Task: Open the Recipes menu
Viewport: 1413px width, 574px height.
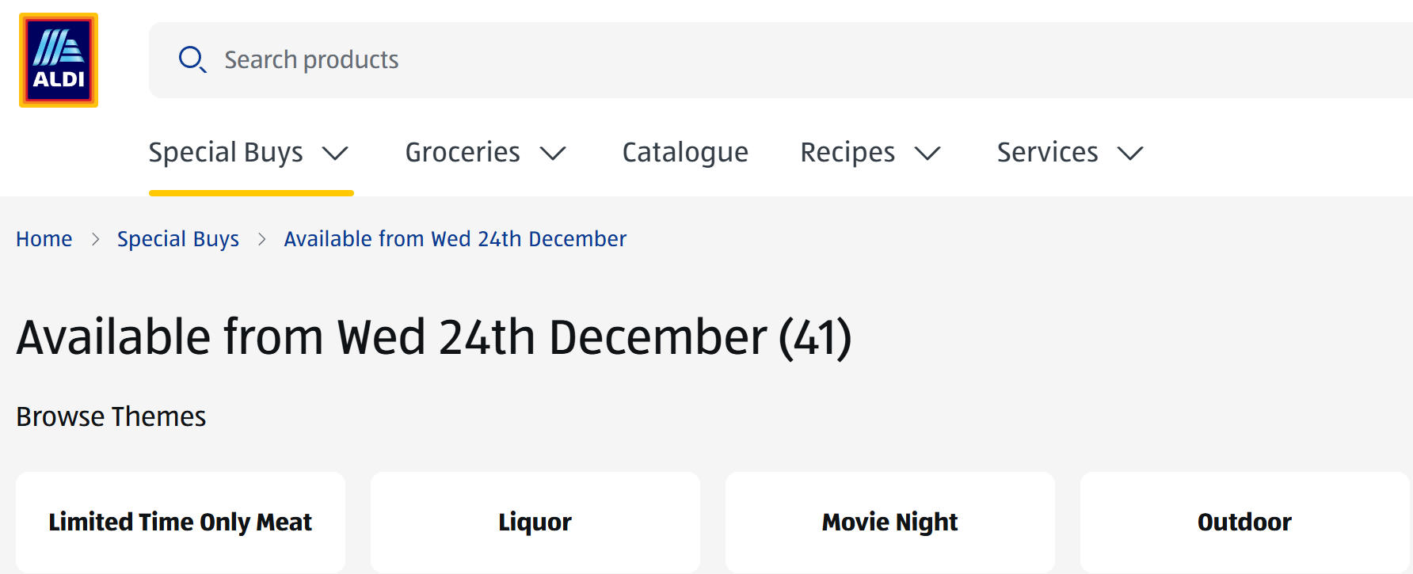Action: [x=847, y=152]
